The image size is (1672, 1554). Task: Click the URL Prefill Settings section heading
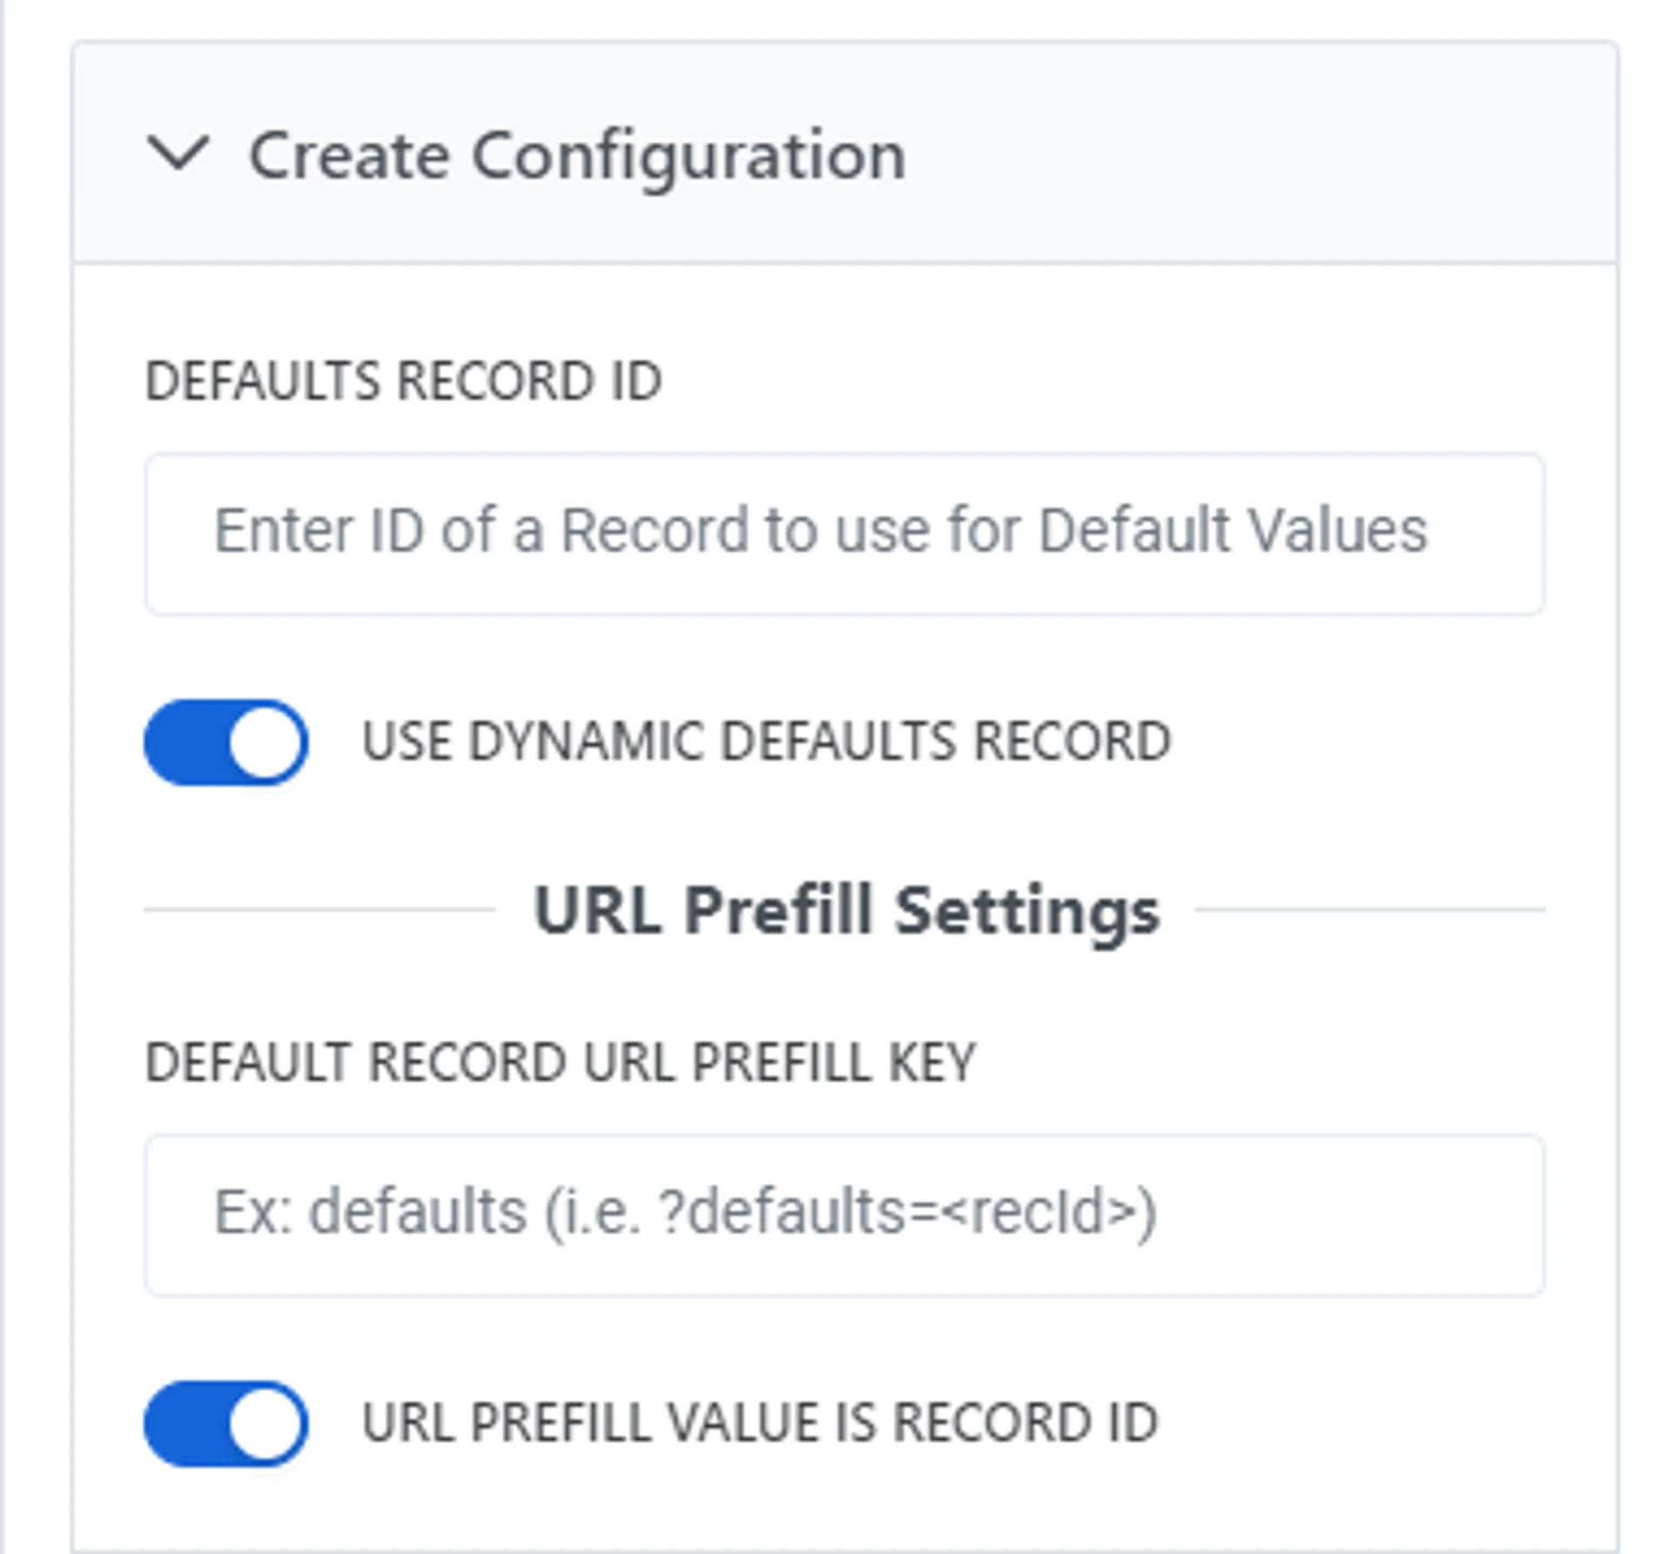point(846,910)
